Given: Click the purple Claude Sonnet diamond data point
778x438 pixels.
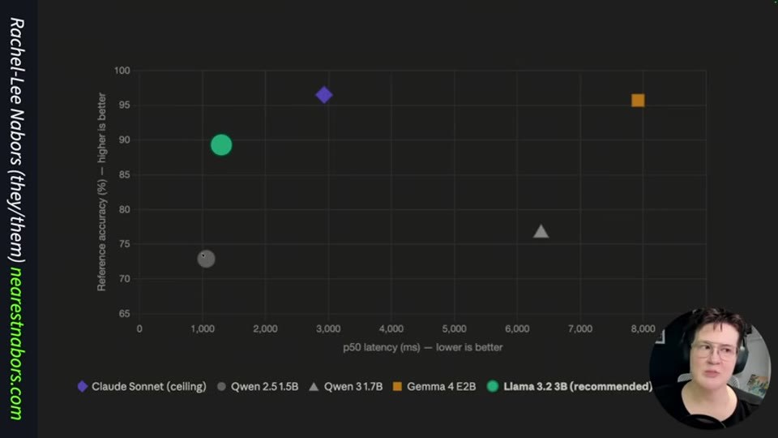Looking at the screenshot, I should pyautogui.click(x=324, y=95).
